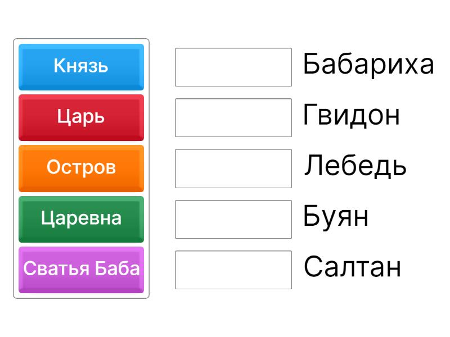The height and width of the screenshot is (337, 450).
Task: Choose the empty slot next to Буян
Action: click(233, 219)
